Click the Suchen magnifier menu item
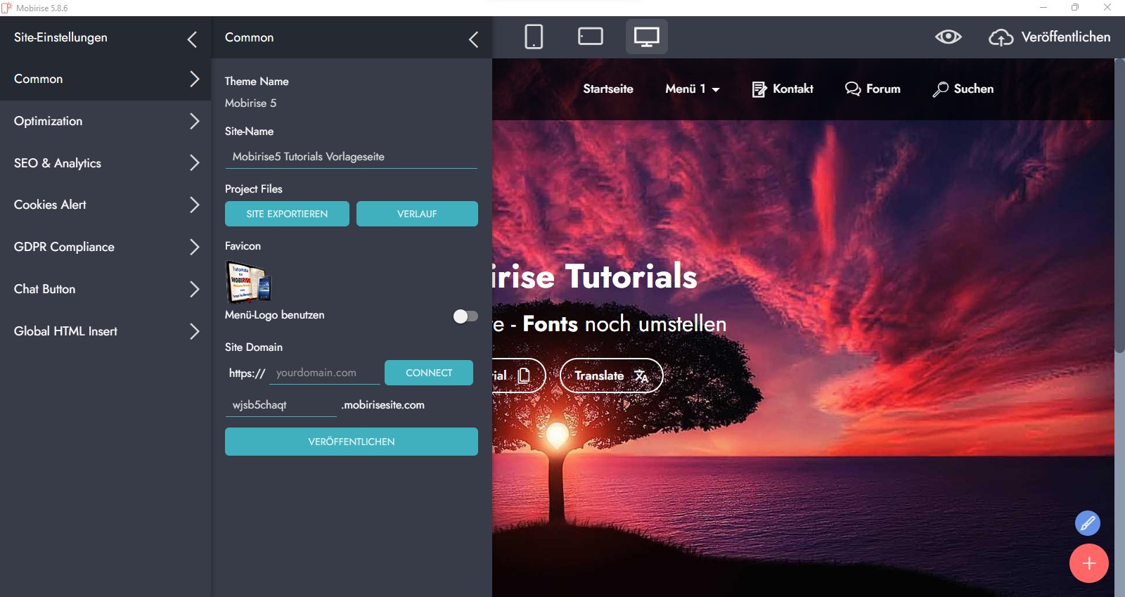Viewport: 1125px width, 597px height. pyautogui.click(x=963, y=89)
